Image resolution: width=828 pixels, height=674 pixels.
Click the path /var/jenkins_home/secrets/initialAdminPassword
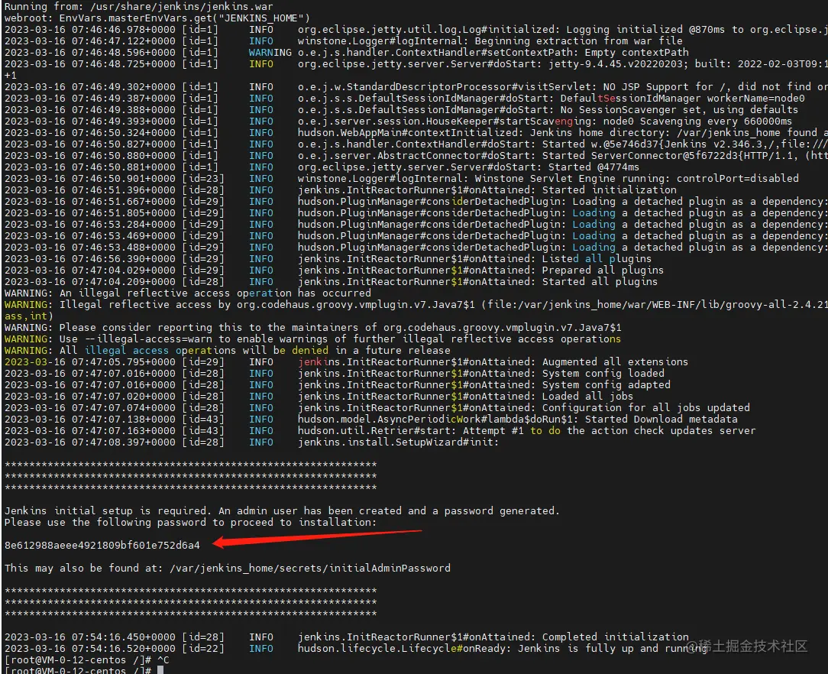(x=310, y=569)
